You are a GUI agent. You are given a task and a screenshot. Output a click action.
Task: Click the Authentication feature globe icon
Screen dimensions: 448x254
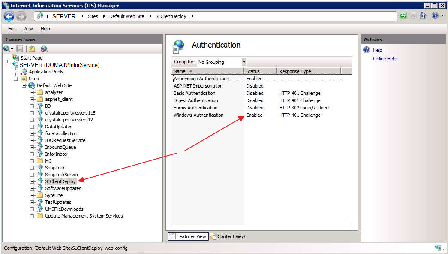coord(178,47)
